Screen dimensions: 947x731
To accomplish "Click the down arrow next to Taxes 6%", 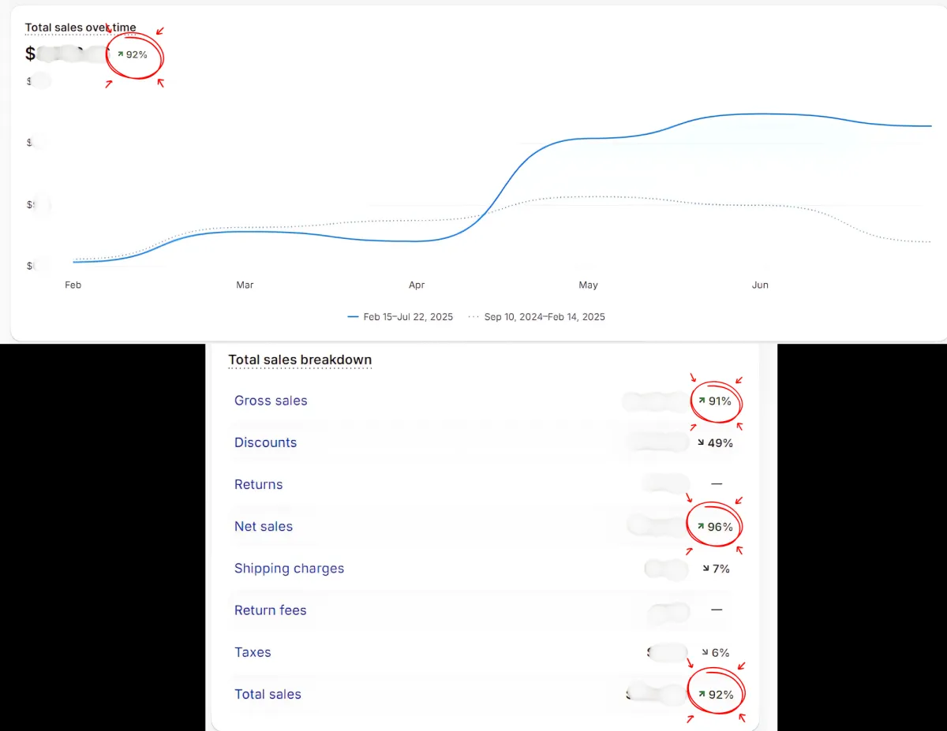I will pyautogui.click(x=703, y=652).
